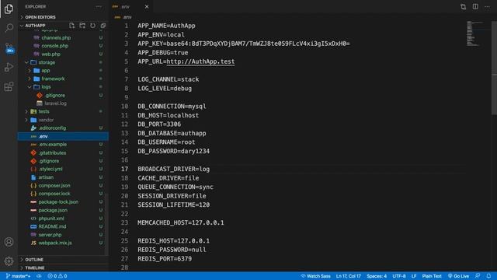Image resolution: width=497 pixels, height=280 pixels.
Task: Open errors and warnings count
Action: (57, 276)
